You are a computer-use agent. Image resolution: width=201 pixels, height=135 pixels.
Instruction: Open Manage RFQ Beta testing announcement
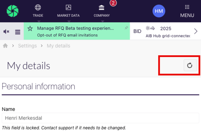[75, 28]
